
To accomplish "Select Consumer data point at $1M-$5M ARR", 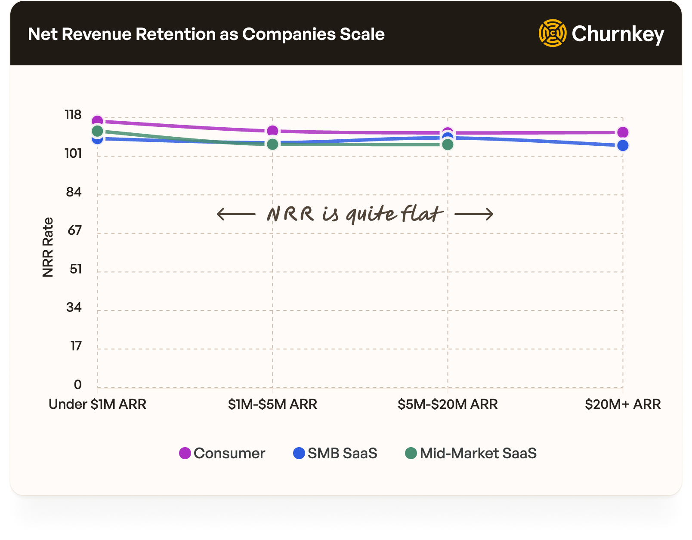I will (x=272, y=131).
